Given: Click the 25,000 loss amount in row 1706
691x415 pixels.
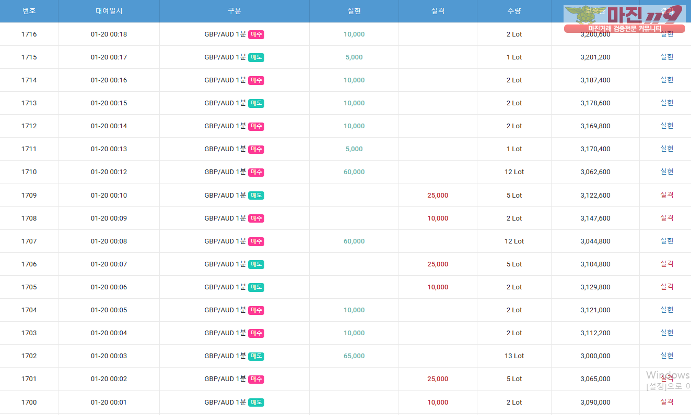Looking at the screenshot, I should point(438,264).
